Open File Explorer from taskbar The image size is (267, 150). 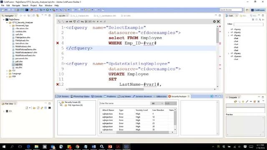point(36,147)
